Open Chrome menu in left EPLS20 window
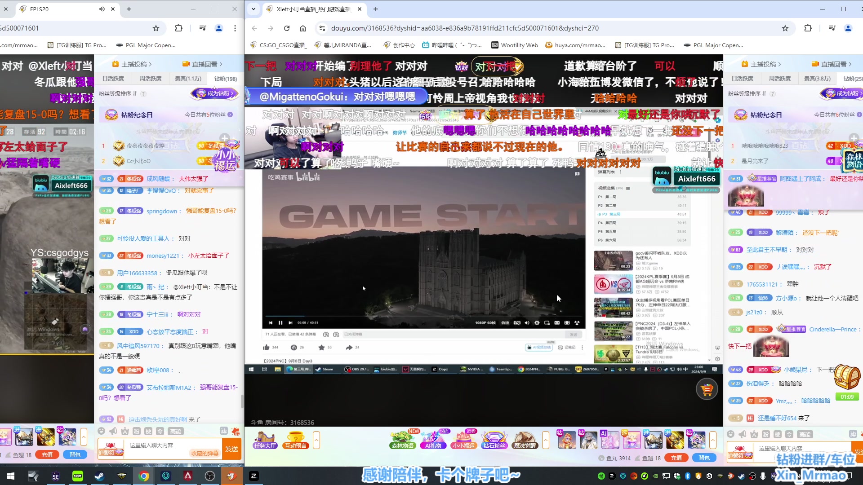This screenshot has height=485, width=863. click(235, 28)
